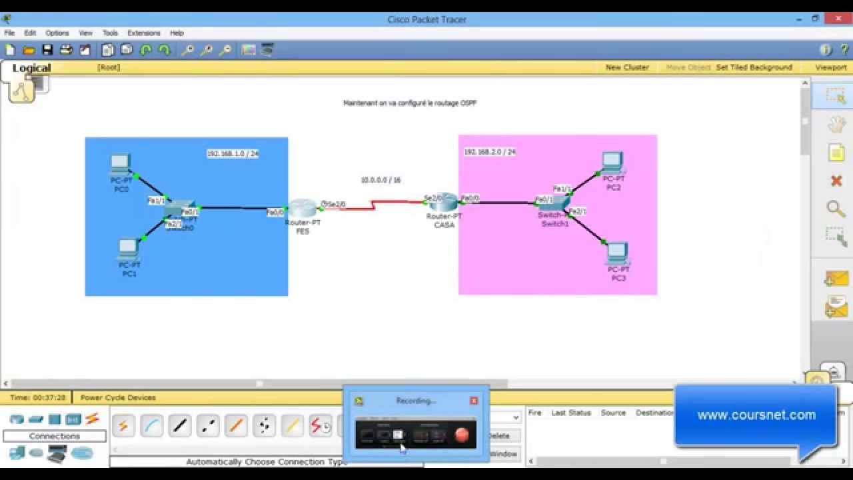853x480 pixels.
Task: Pick the Copper Cross-Over dashed cable
Action: 208,425
